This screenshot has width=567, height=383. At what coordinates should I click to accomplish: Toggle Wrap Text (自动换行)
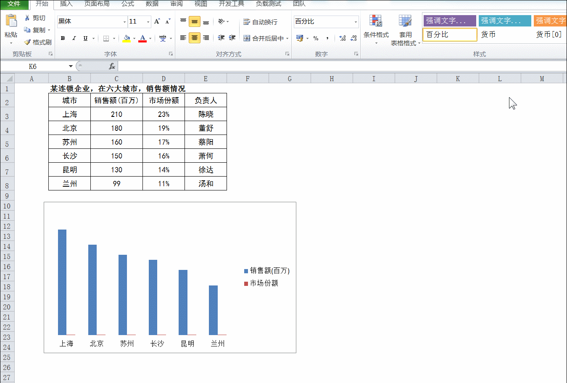click(260, 22)
